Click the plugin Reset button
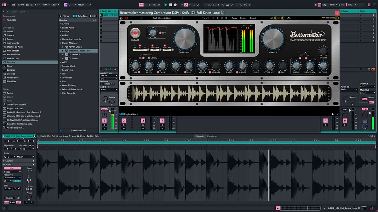Viewport: 378px width, 212px height. coord(253,18)
